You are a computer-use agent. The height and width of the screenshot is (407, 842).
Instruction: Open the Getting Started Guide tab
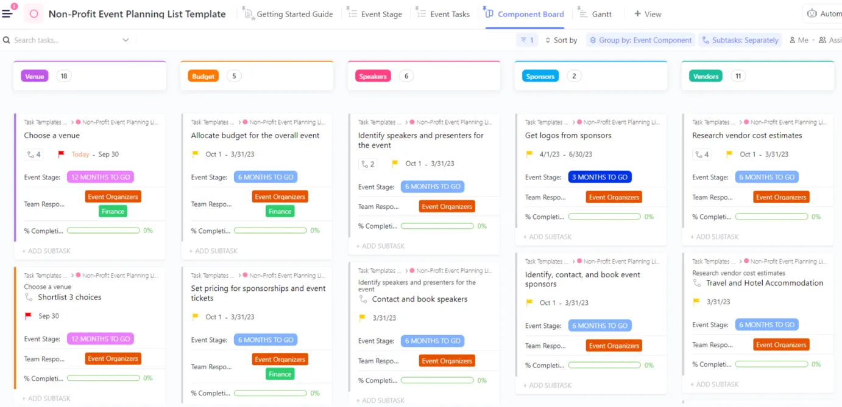coord(288,14)
